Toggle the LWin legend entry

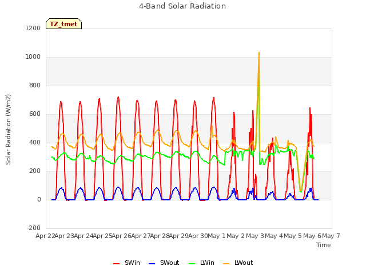click(201, 263)
